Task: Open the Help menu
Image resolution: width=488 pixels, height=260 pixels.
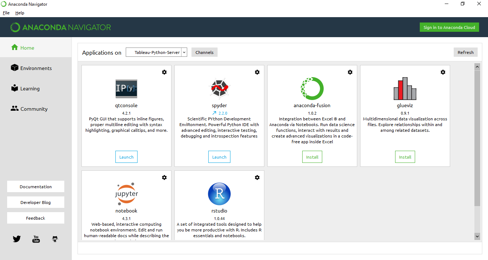Action: 20,13
